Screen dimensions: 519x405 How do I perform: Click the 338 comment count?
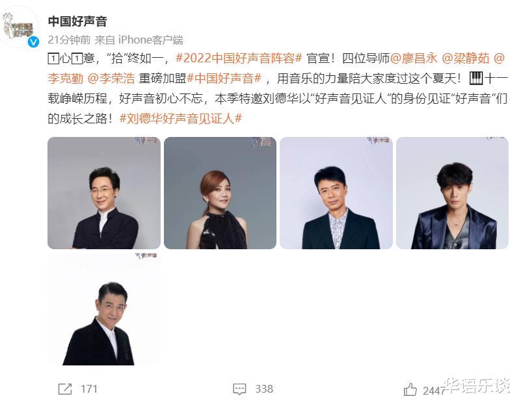coord(264,389)
